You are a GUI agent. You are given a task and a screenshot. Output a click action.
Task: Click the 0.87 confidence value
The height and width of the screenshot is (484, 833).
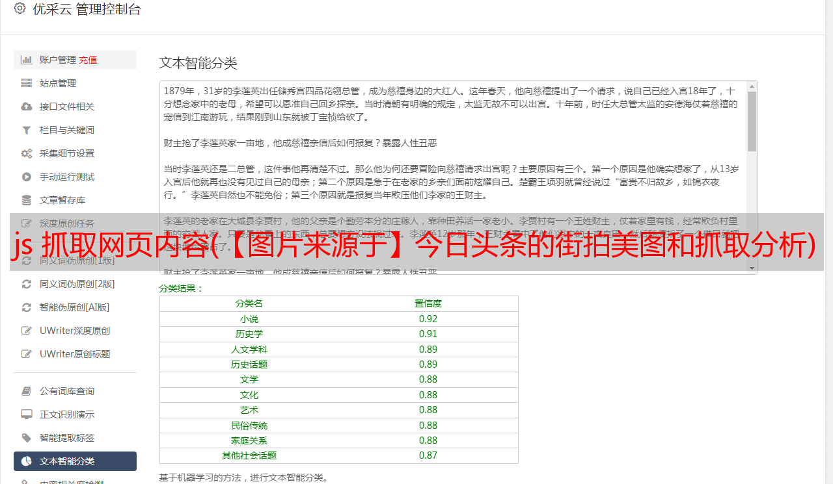coord(428,455)
